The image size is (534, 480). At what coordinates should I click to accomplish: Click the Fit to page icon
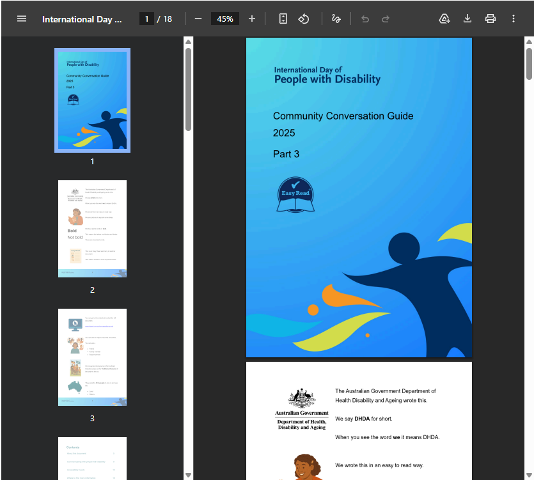coord(283,19)
